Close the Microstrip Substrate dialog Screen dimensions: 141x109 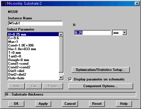(x=137, y=4)
